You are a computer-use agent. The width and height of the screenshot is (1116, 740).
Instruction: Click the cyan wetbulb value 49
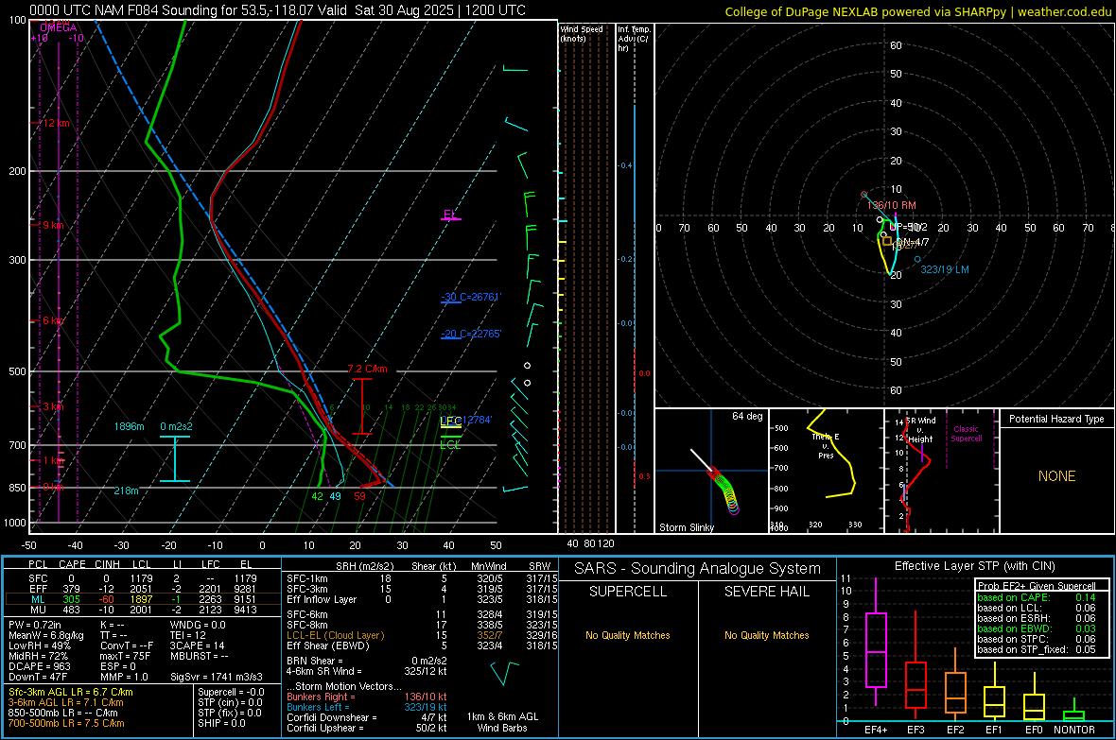pos(335,496)
